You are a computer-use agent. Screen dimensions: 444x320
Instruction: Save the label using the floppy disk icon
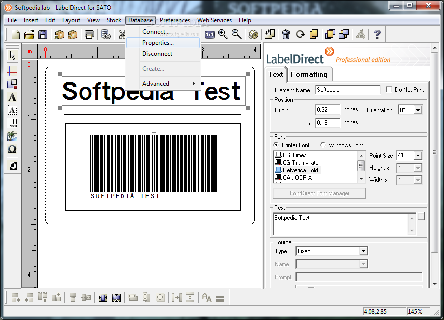[43, 35]
